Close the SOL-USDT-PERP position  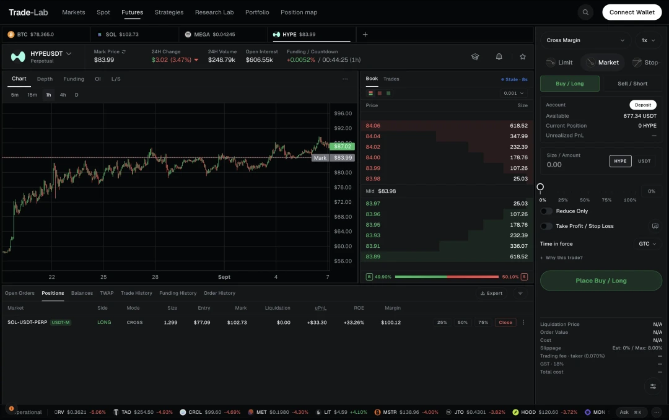click(505, 323)
